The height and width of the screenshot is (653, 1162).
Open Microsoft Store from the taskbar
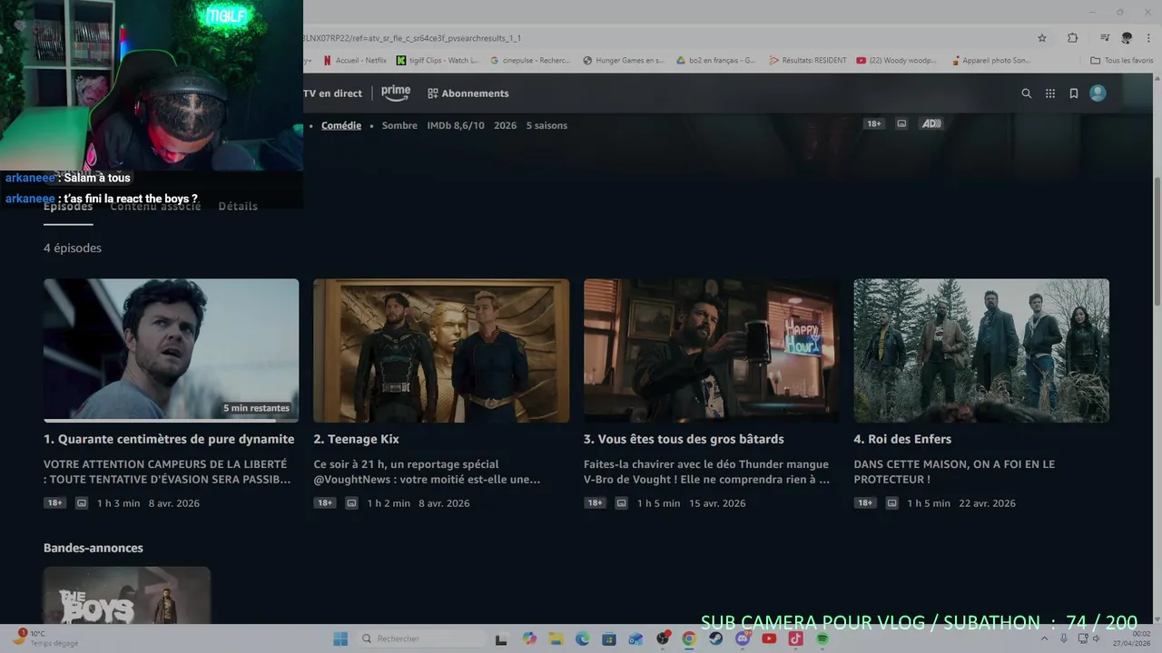pyautogui.click(x=609, y=638)
